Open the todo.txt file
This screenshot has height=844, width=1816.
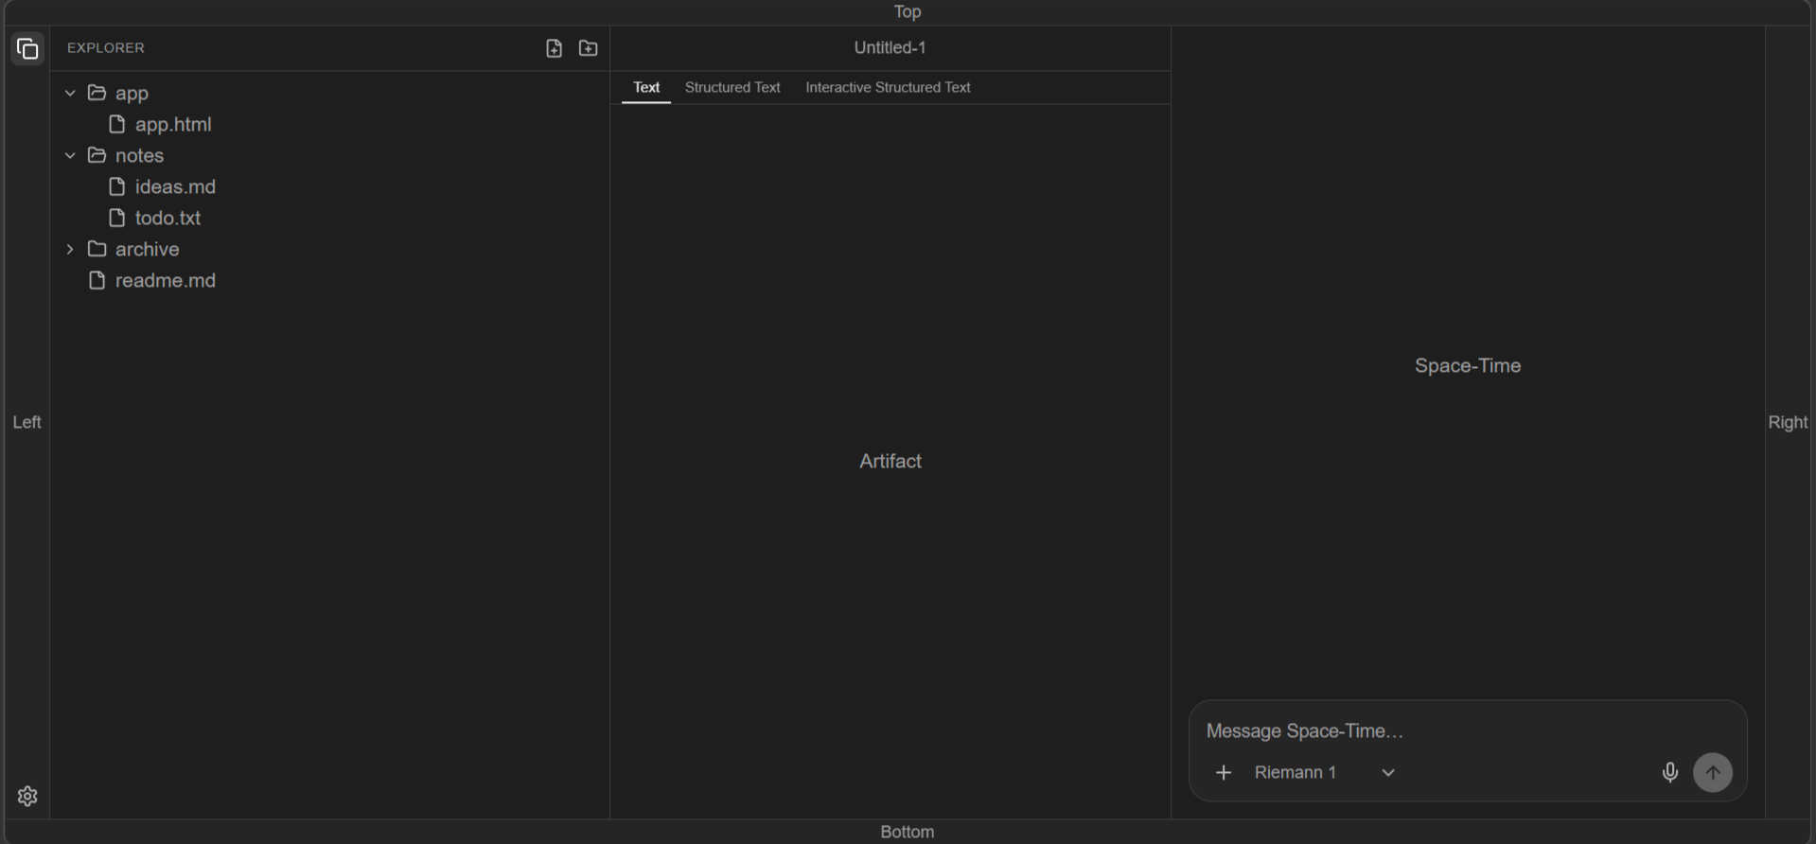pyautogui.click(x=167, y=218)
